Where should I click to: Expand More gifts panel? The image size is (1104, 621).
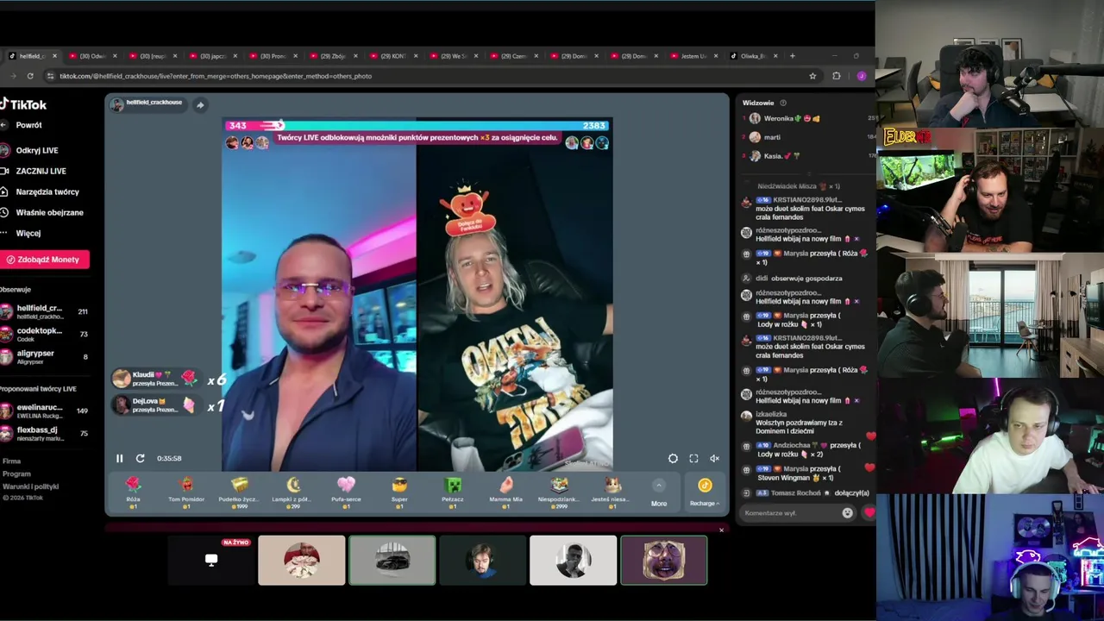659,492
